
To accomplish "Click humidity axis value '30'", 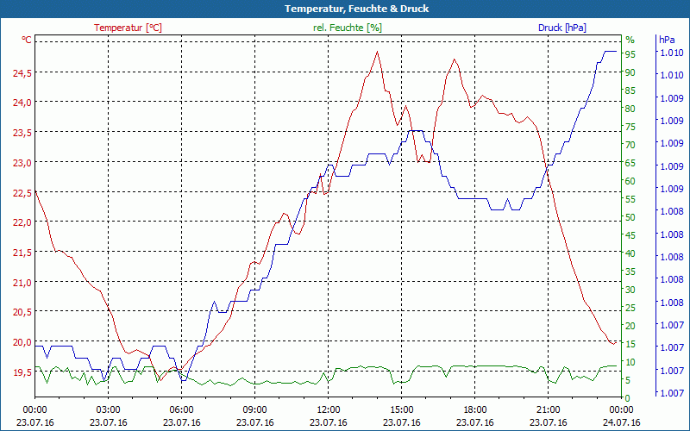I will point(630,290).
